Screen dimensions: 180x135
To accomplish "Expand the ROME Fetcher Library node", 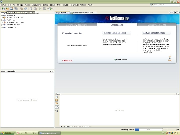I will tap(1, 25).
